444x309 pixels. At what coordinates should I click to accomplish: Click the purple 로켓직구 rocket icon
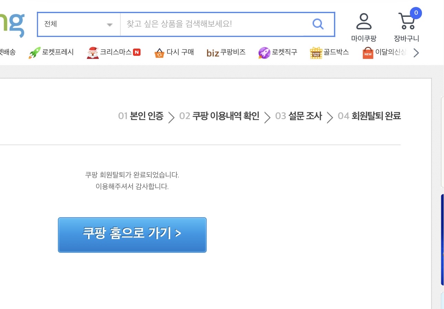click(264, 53)
